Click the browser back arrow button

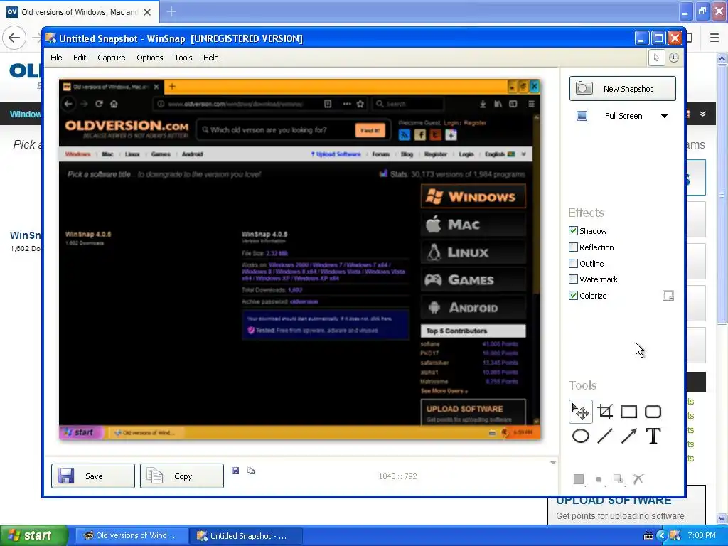14,38
